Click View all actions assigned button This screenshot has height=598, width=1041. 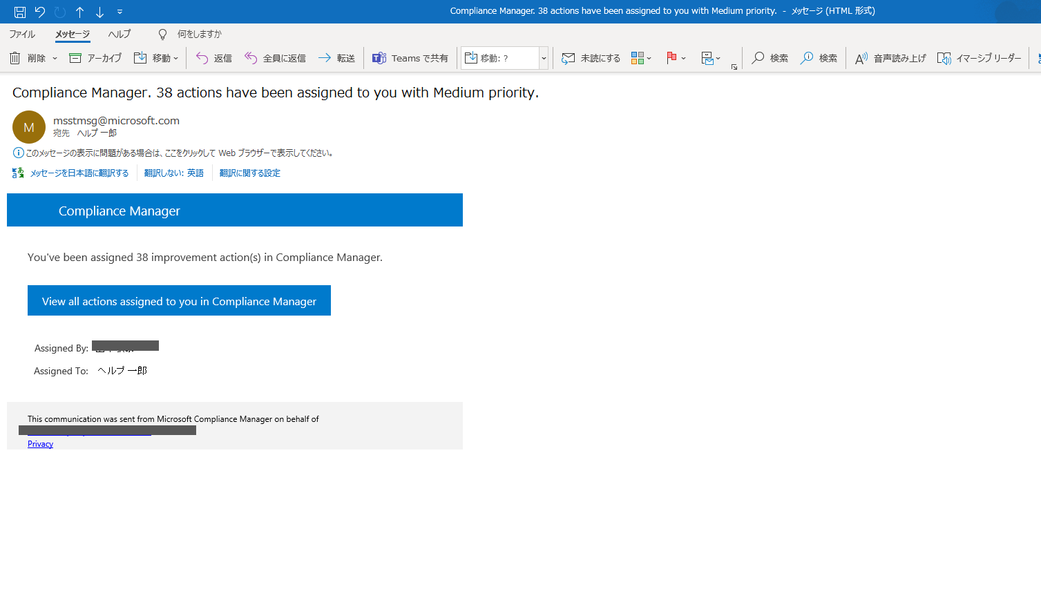tap(179, 300)
